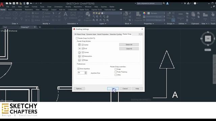Switch to the 3D Object Snap tab
The image size is (216, 121).
coord(80,34)
